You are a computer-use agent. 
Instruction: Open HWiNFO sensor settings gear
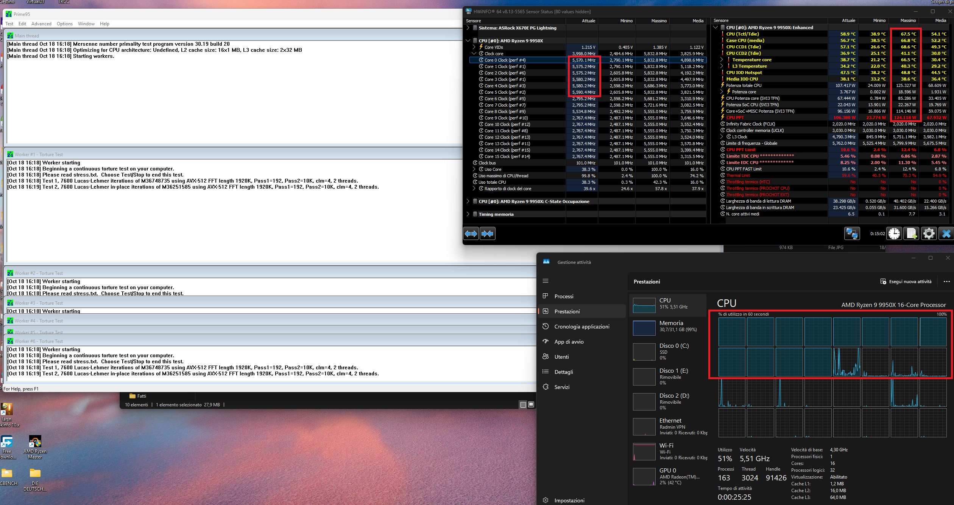point(929,234)
